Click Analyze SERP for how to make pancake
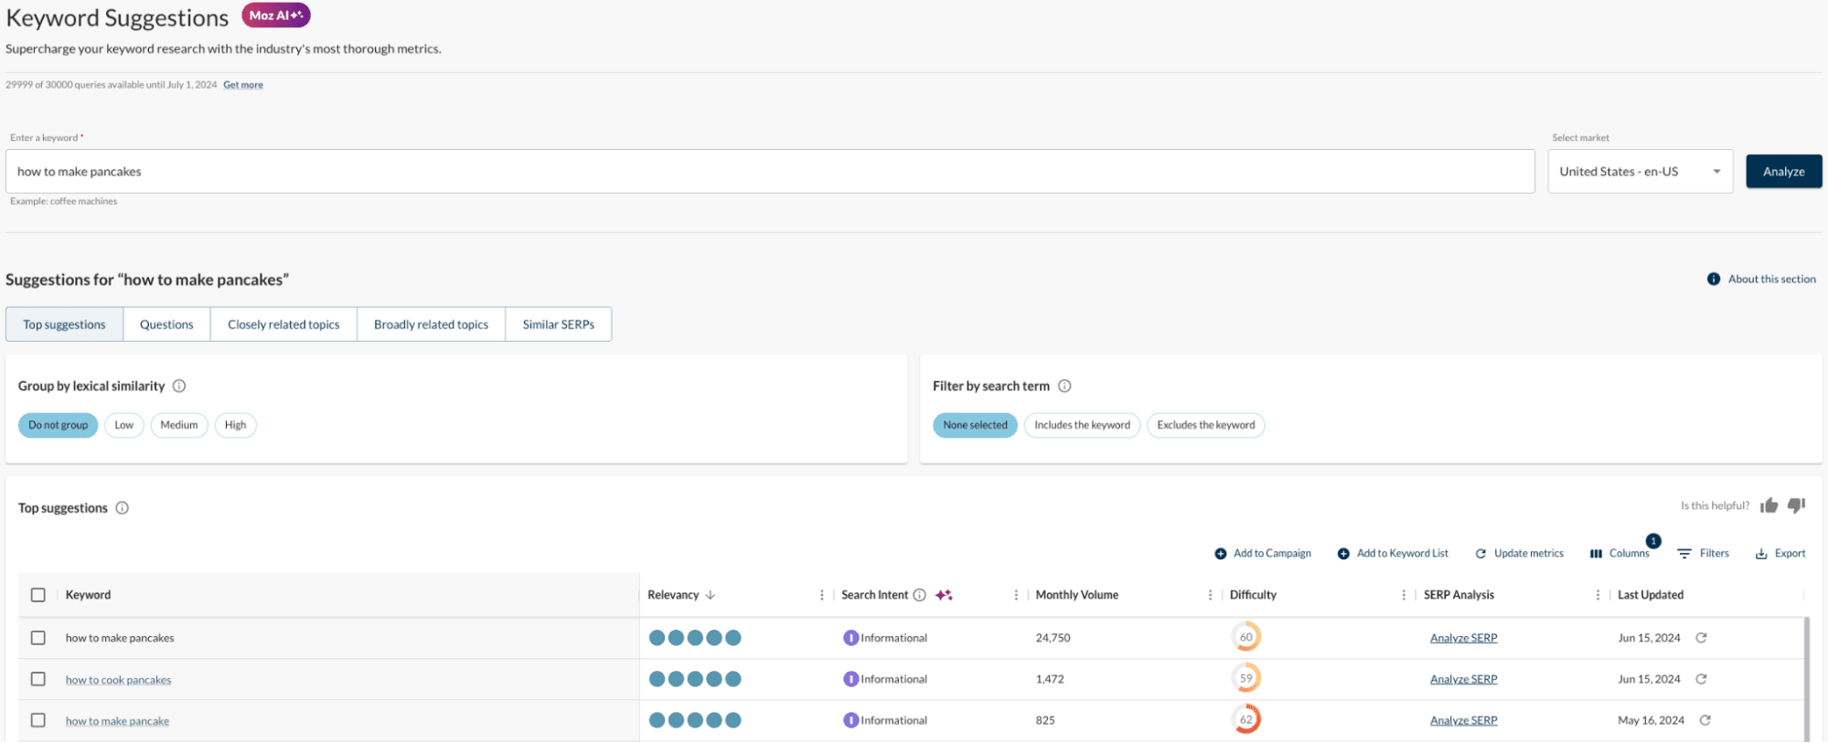 [x=1463, y=720]
